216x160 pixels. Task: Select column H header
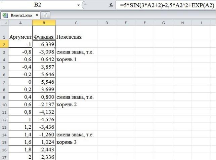tap(182, 23)
